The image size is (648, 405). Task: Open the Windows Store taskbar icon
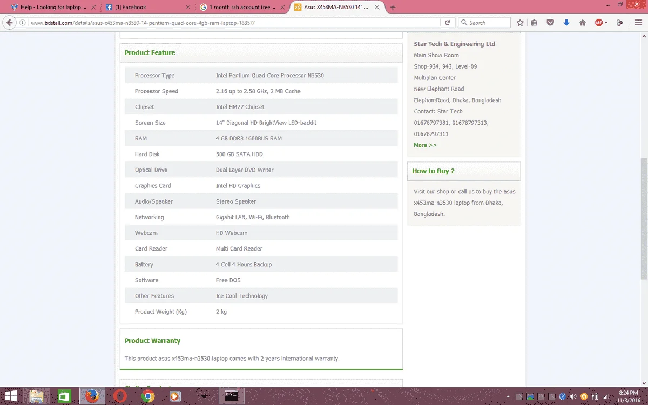[x=63, y=396]
